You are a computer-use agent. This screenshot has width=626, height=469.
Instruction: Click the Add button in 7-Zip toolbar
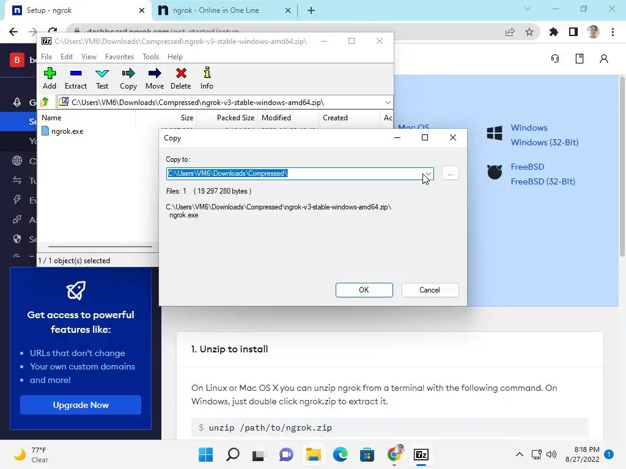tap(50, 78)
